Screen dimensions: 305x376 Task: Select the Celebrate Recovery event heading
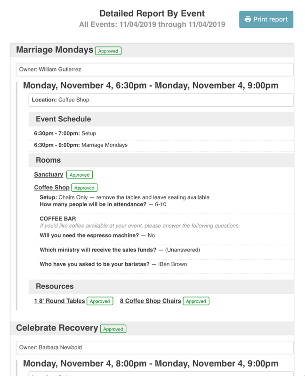point(57,328)
